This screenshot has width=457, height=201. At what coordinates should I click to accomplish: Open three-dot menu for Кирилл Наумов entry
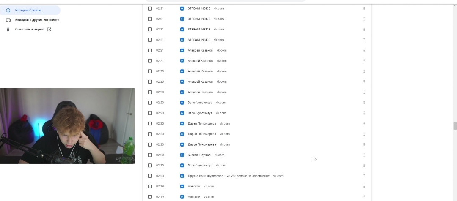pyautogui.click(x=364, y=155)
